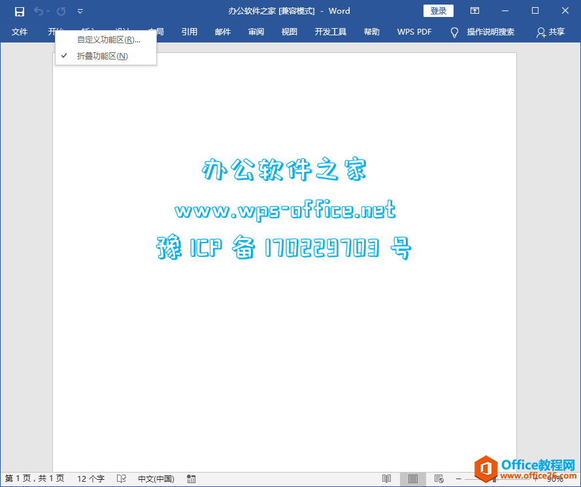Open Ribbon Display Options icon
581x487 pixels.
click(x=474, y=10)
